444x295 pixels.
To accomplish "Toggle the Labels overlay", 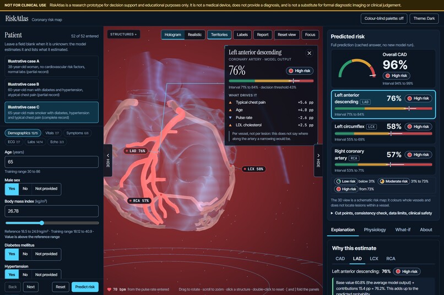I will click(242, 35).
